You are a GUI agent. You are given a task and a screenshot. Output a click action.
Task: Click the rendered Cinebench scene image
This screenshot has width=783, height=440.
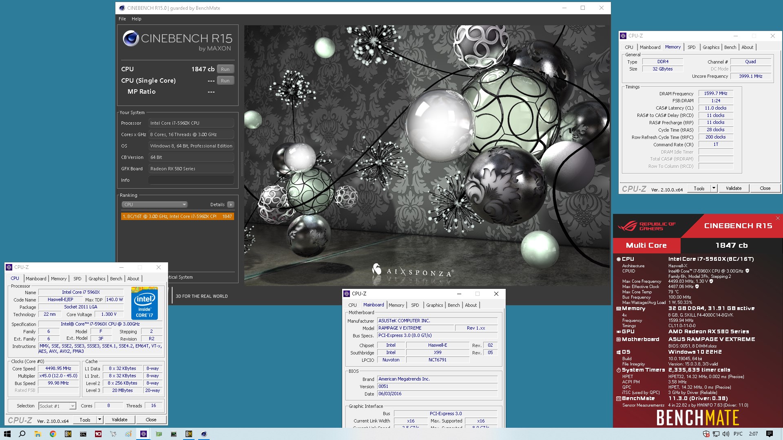coord(427,155)
